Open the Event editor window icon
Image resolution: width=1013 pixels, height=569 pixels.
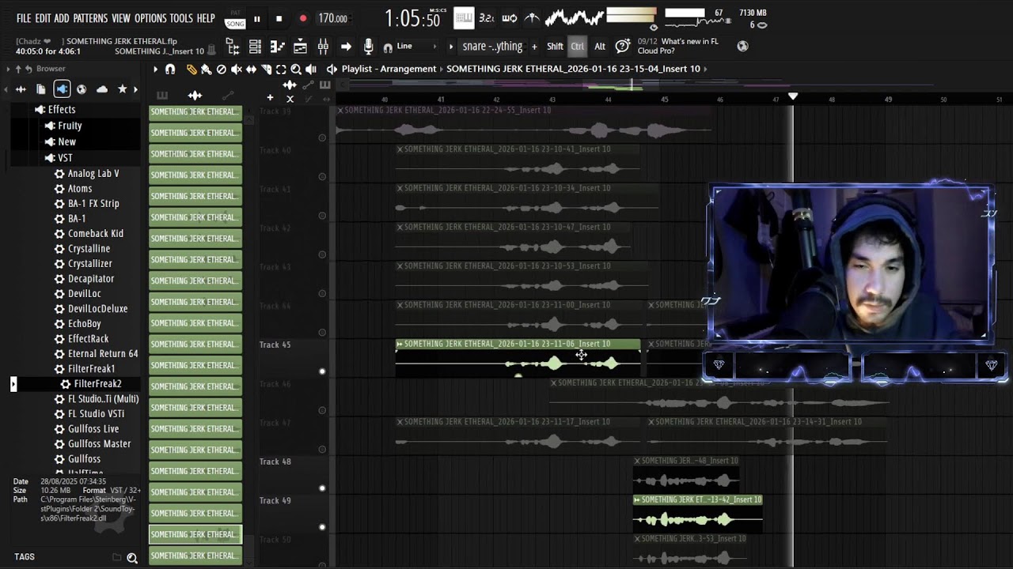point(300,47)
